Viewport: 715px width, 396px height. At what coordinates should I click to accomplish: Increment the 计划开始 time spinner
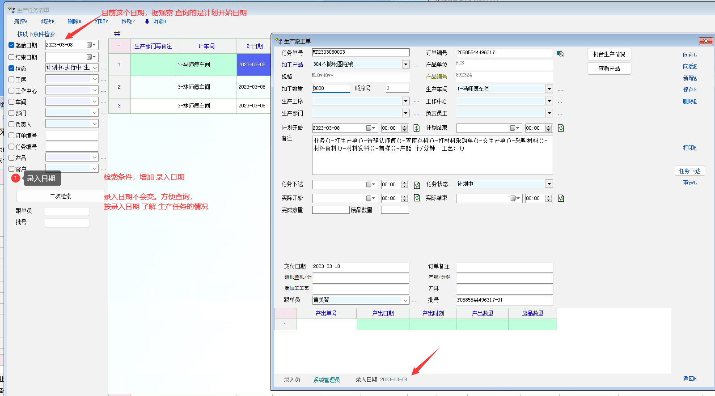405,126
